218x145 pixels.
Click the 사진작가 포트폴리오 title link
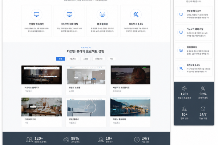tap(121, 88)
